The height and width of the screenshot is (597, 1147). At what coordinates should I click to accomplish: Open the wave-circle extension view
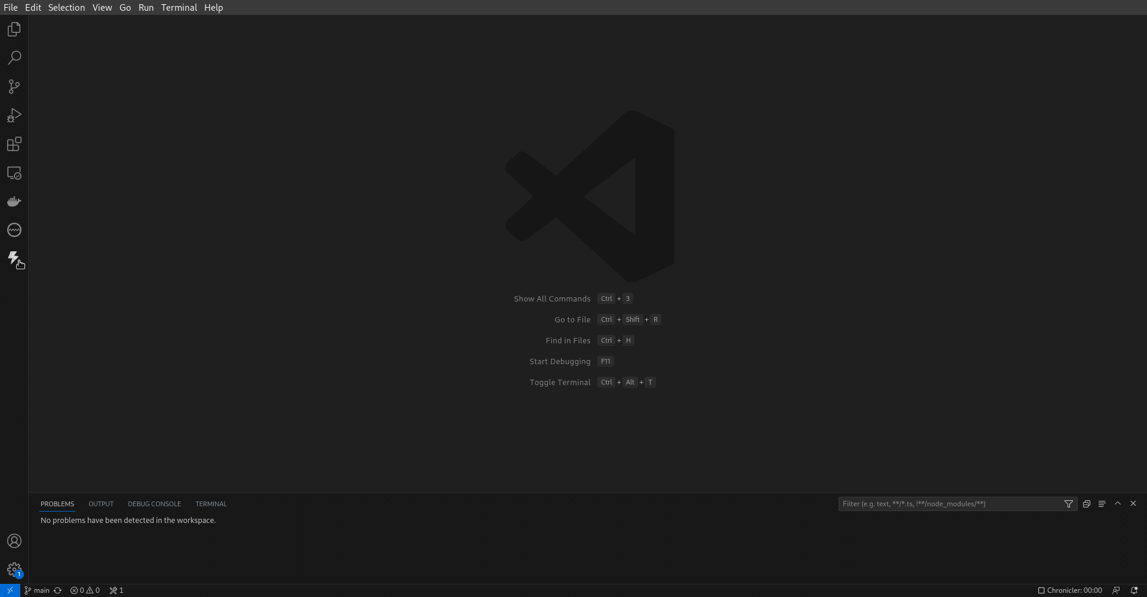14,230
